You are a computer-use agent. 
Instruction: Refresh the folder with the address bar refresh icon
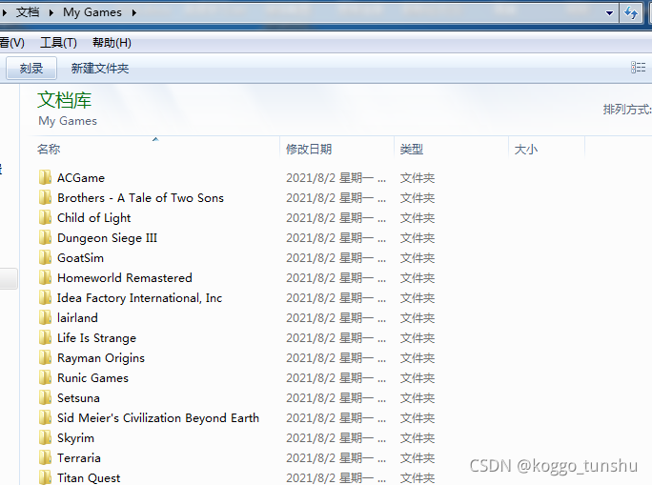click(631, 13)
